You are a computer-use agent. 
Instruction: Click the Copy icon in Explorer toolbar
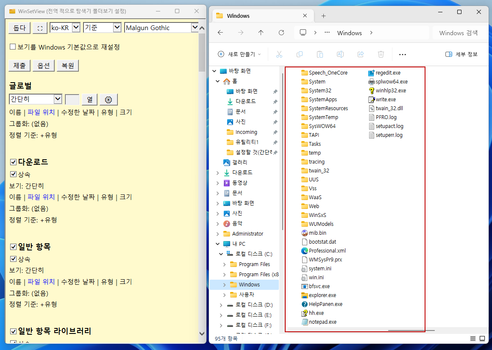[300, 54]
